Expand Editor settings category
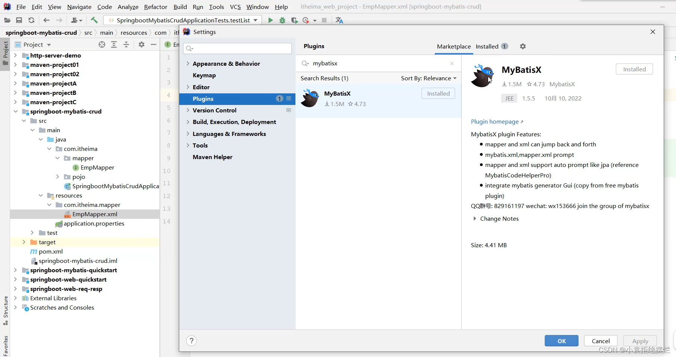The width and height of the screenshot is (676, 357). pos(188,87)
